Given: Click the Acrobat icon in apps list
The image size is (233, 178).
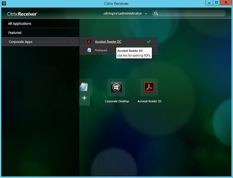Looking at the screenshot, I should (x=89, y=41).
